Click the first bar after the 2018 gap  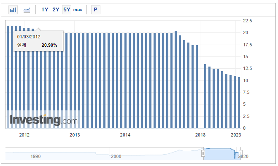pyautogui.click(x=205, y=96)
